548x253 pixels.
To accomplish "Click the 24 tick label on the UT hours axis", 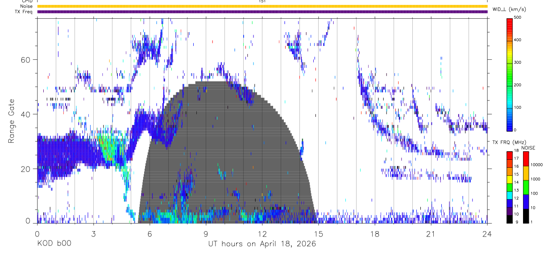I will pos(487,233).
